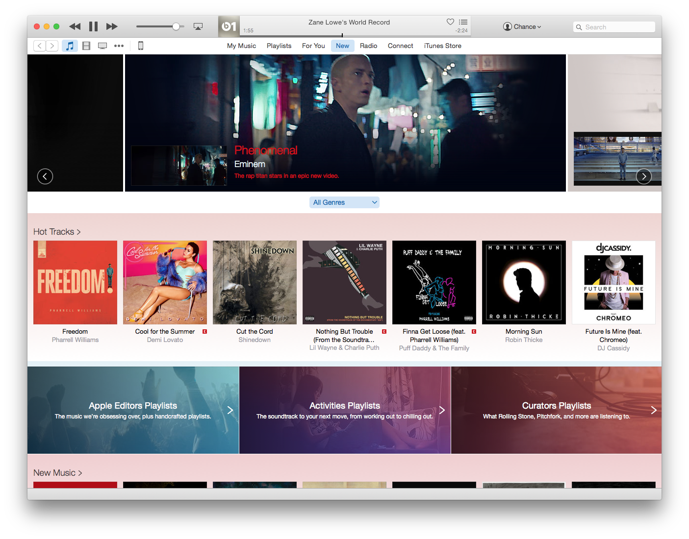Open the Hot Tracks section
The image size is (689, 539).
pyautogui.click(x=56, y=232)
